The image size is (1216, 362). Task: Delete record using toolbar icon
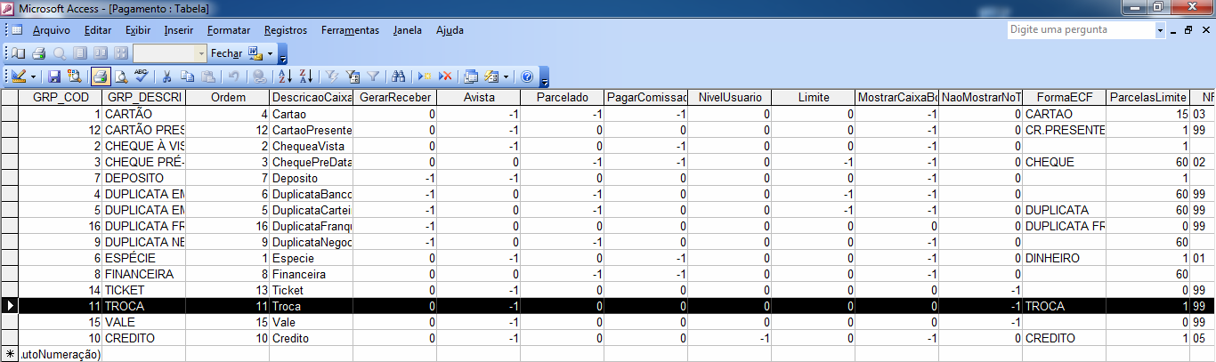pos(446,76)
